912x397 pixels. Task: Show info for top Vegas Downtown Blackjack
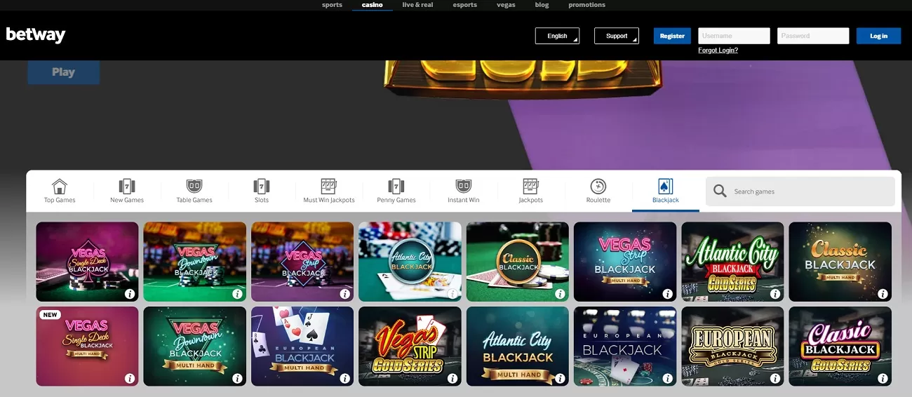point(237,294)
